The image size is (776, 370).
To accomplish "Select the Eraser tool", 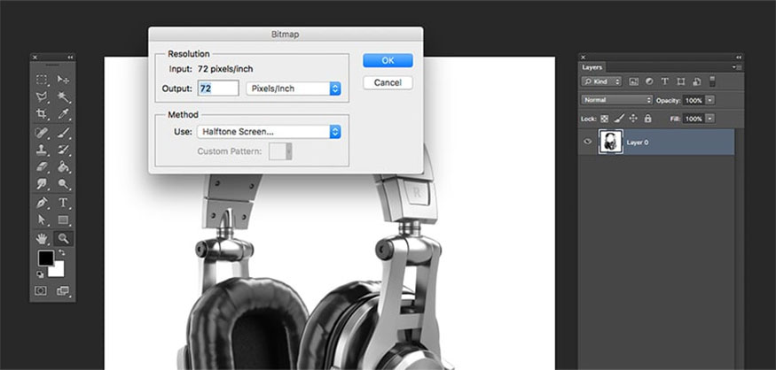I will [x=42, y=167].
